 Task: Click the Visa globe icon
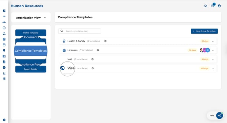coord(62,68)
